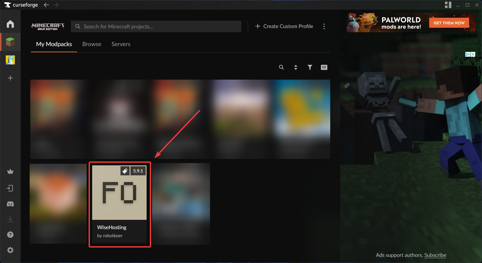The width and height of the screenshot is (482, 263).
Task: Navigate back with the left arrow
Action: [x=46, y=5]
